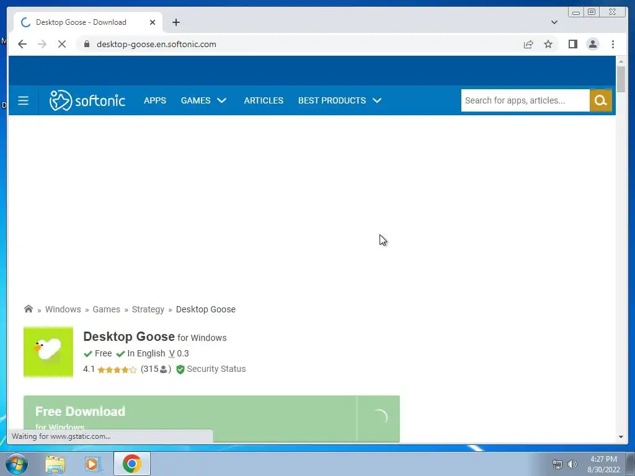Screen dimensions: 635x476
Task: Open the home breadcrumb icon
Action: (x=29, y=309)
